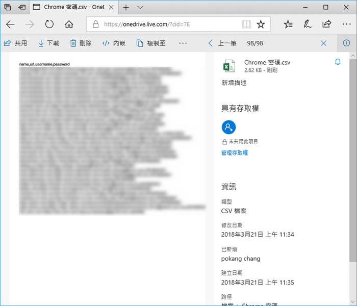Click the browser forward arrow
This screenshot has width=357, height=306.
coord(30,24)
